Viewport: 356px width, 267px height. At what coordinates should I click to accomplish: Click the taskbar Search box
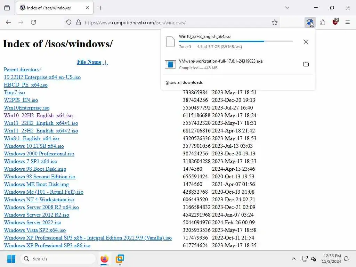pos(58,259)
